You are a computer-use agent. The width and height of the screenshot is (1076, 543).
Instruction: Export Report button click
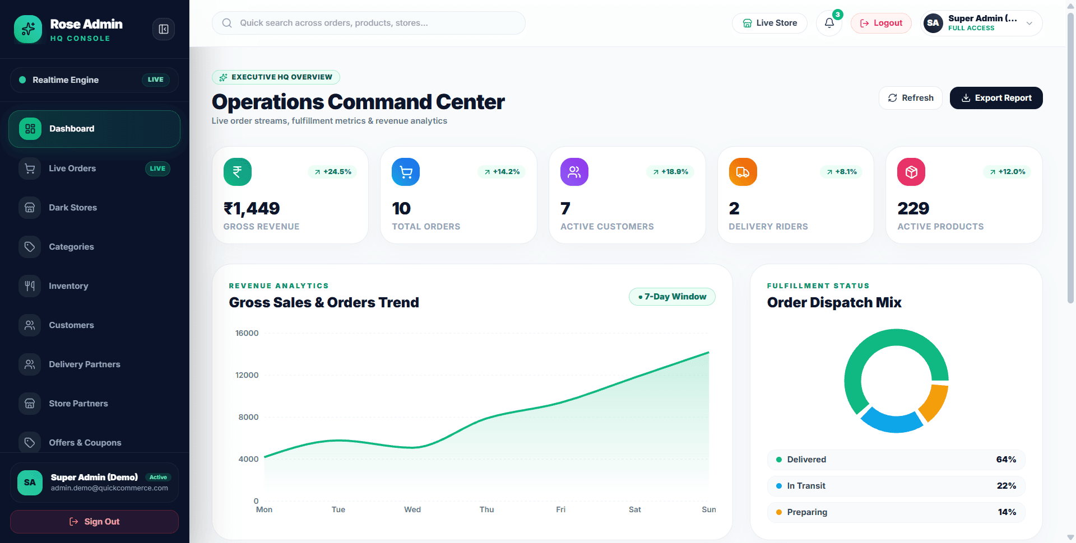pyautogui.click(x=996, y=98)
